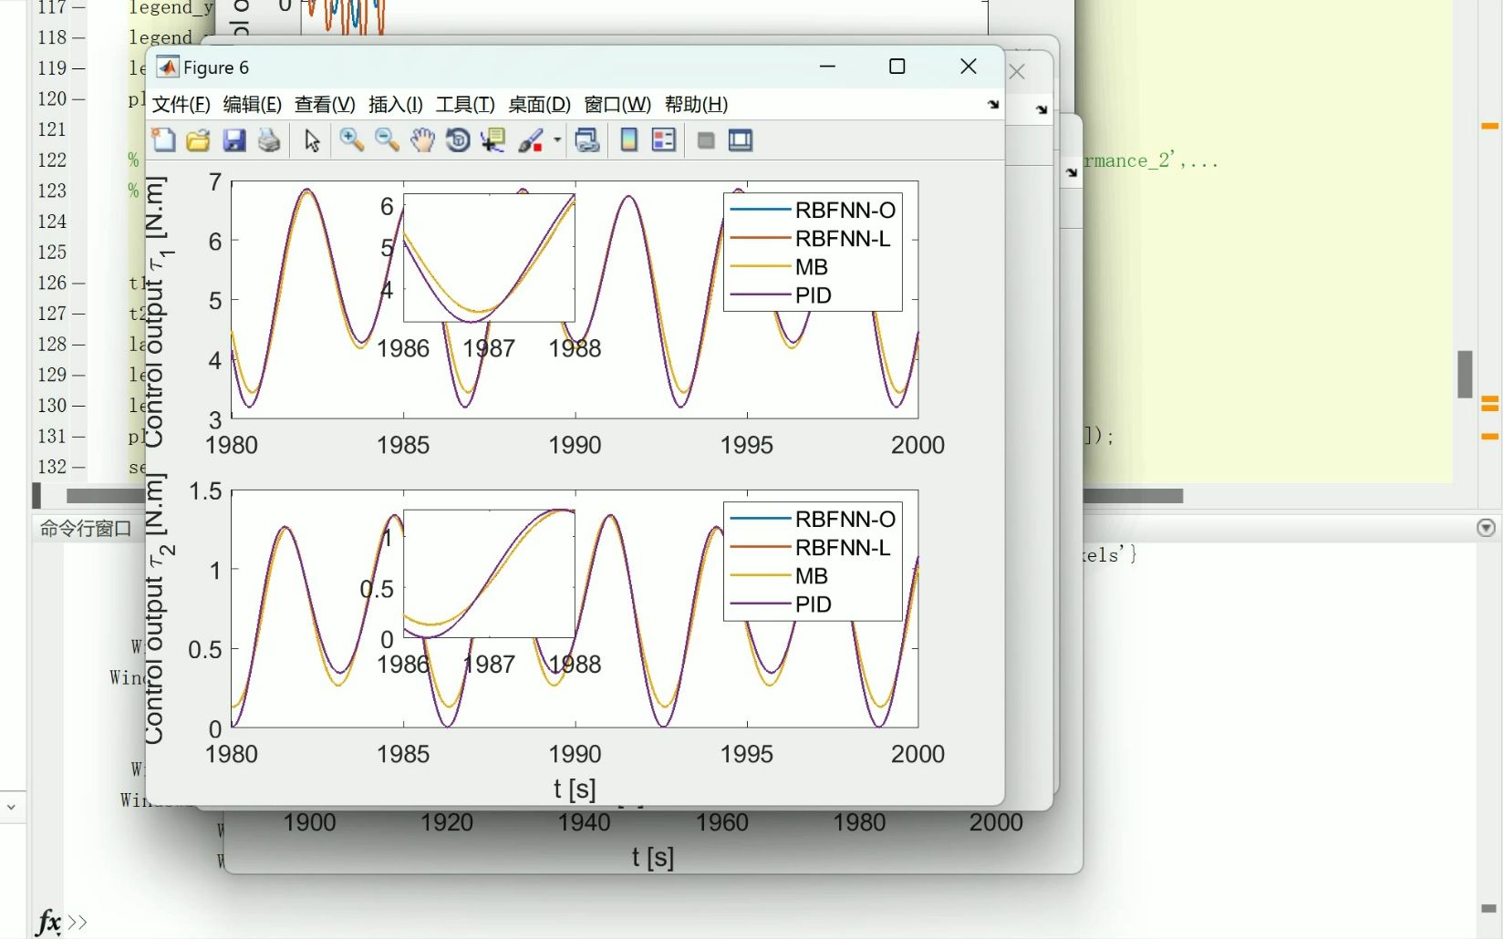The image size is (1503, 939).
Task: Click the RBFNN-L legend entry in top plot
Action: (x=811, y=239)
